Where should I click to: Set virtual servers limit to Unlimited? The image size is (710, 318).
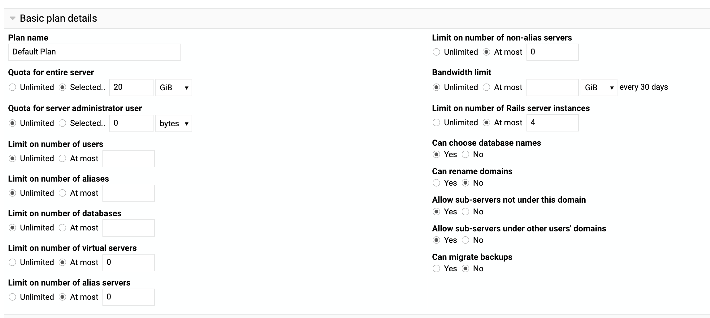click(12, 263)
